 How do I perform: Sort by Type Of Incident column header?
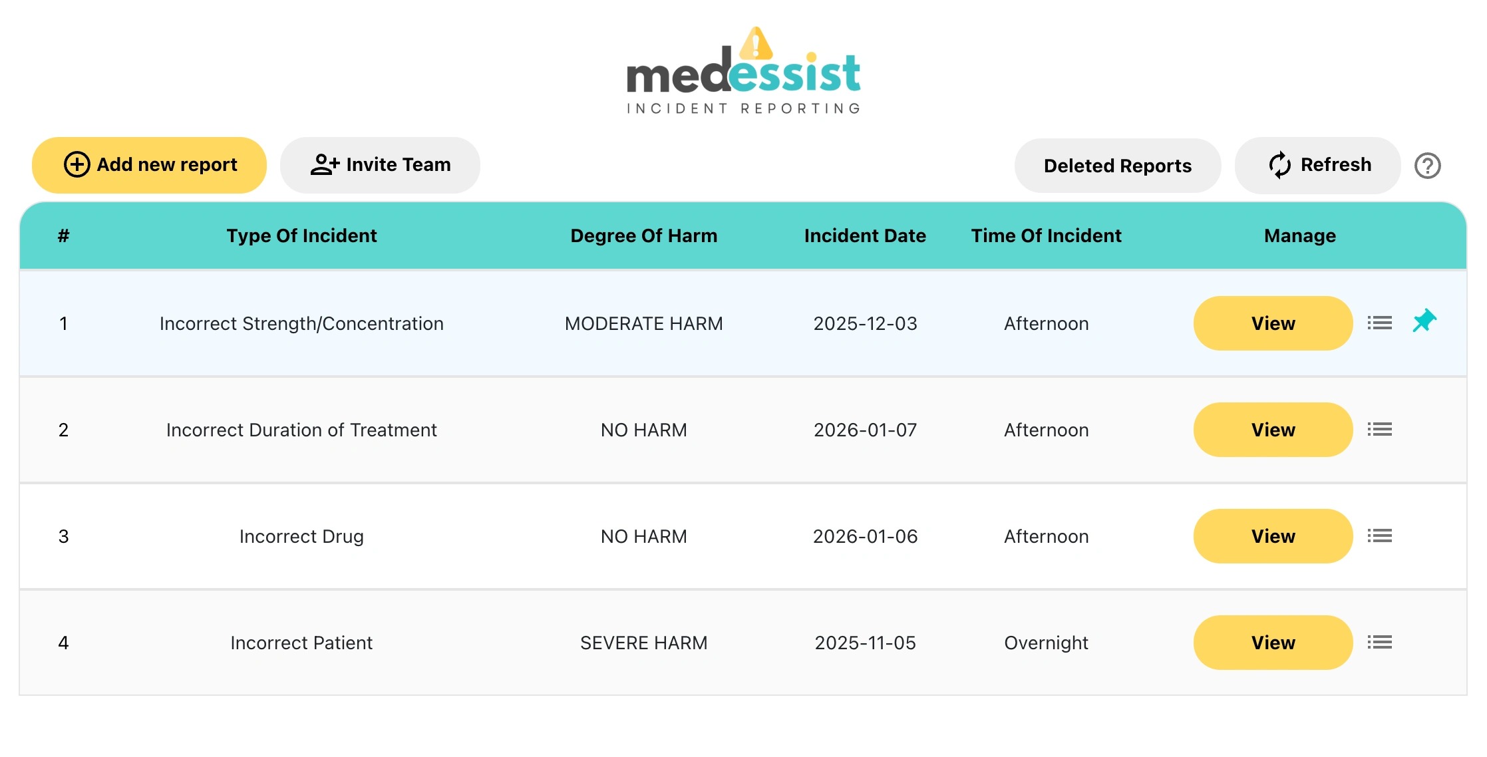pos(301,235)
